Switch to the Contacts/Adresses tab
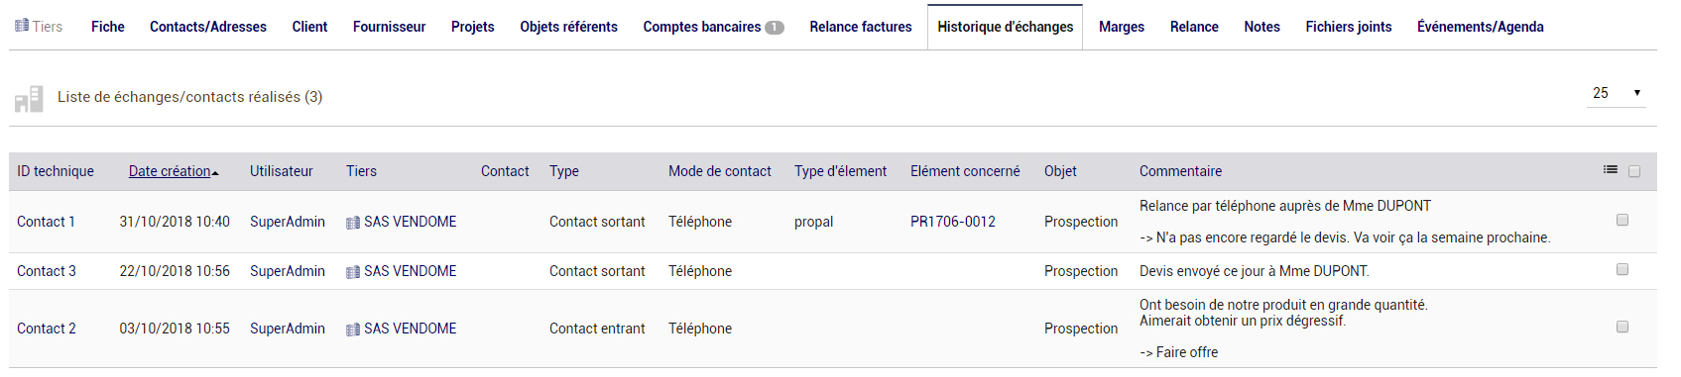The image size is (1681, 377). 208,27
